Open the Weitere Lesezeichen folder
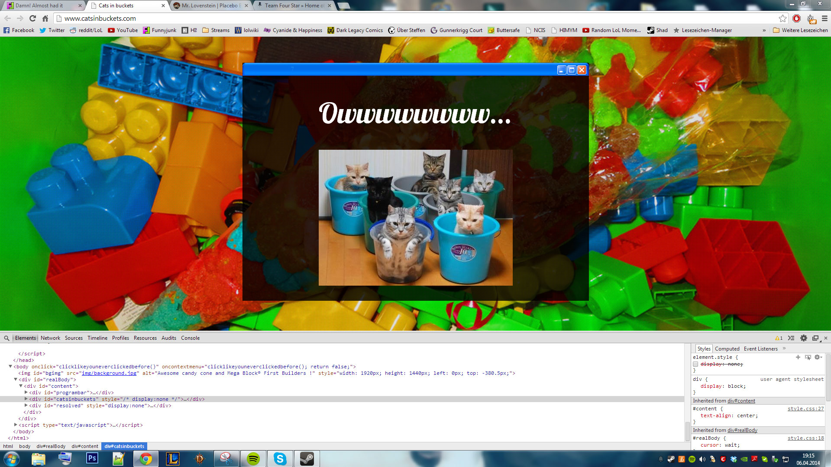 coord(800,30)
